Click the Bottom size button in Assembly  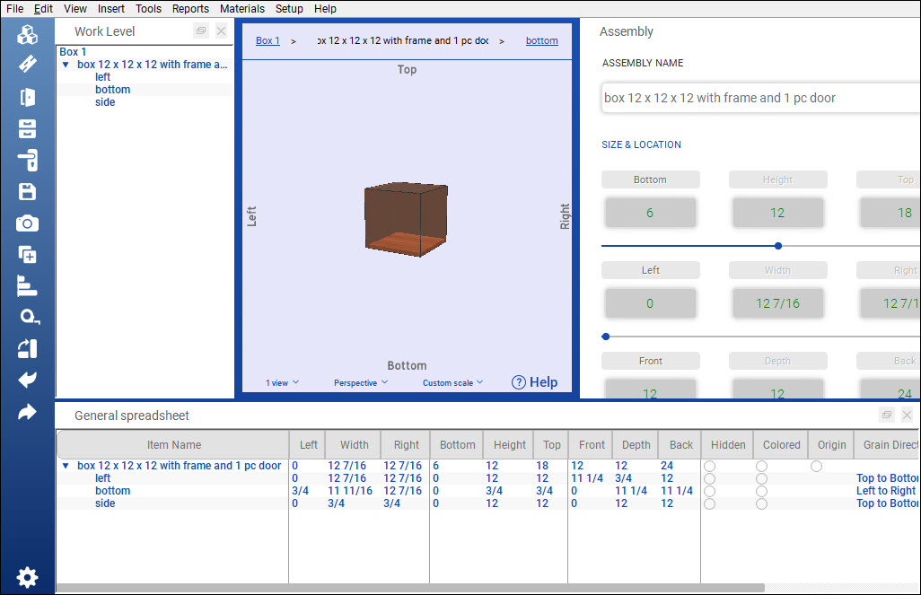650,179
